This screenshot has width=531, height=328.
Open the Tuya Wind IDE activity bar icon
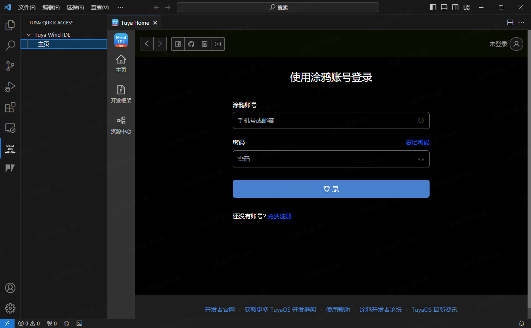(x=10, y=148)
